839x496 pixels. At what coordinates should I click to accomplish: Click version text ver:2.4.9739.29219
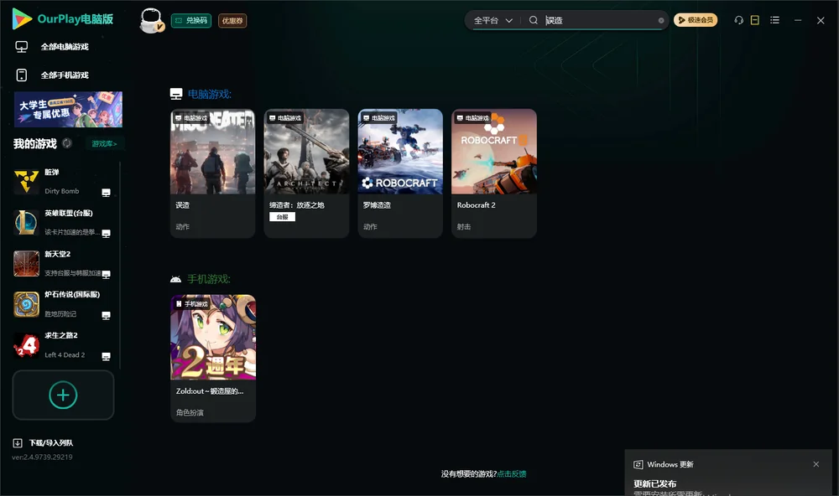[x=42, y=457]
